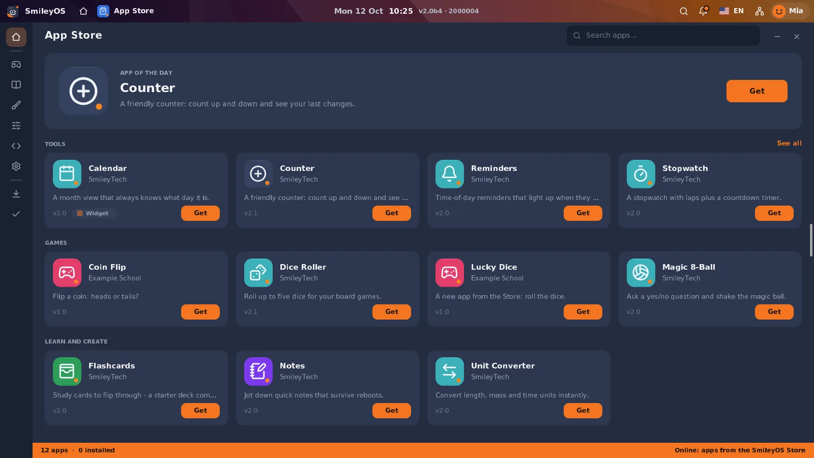Open the EN language selector
Viewport: 814px width, 458px height.
[732, 11]
